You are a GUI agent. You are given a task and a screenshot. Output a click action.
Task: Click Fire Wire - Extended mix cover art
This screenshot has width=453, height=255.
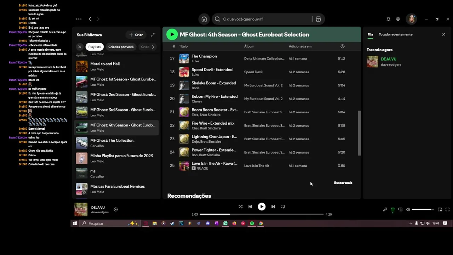[x=184, y=125]
